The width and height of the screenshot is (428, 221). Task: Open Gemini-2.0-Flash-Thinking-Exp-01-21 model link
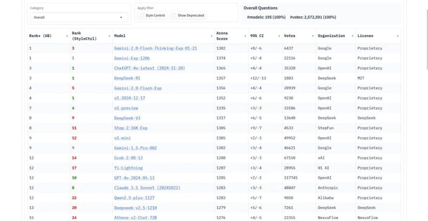pyautogui.click(x=155, y=48)
